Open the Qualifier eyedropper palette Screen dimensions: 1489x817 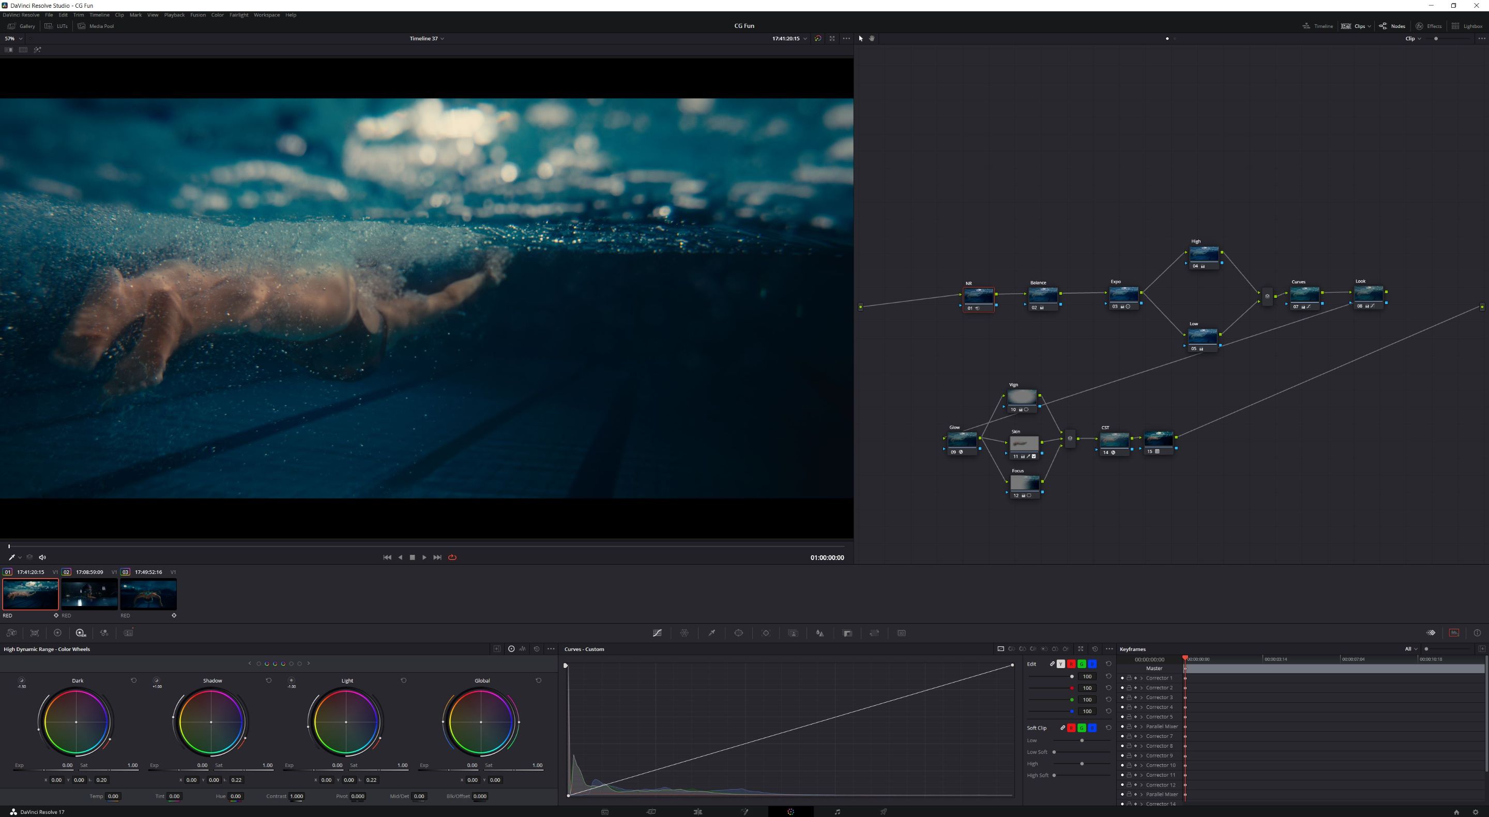tap(711, 633)
